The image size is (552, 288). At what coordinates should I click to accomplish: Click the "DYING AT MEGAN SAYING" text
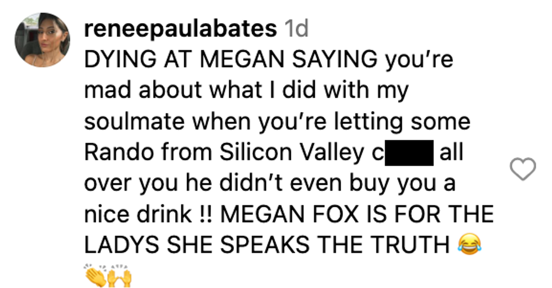(x=231, y=59)
